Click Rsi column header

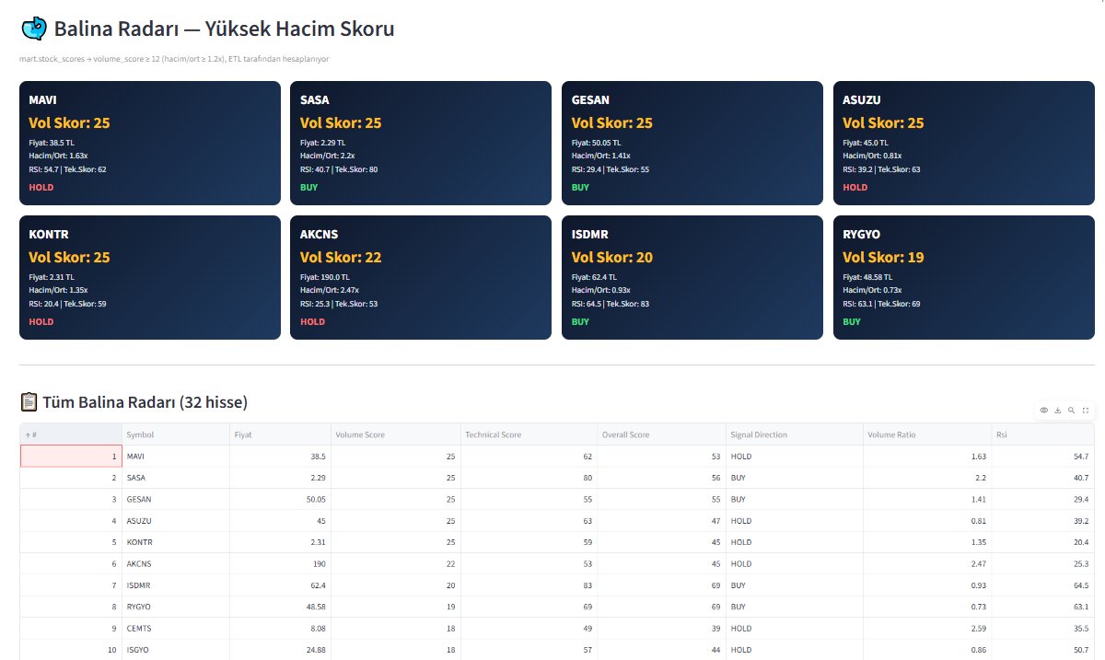pos(1042,434)
